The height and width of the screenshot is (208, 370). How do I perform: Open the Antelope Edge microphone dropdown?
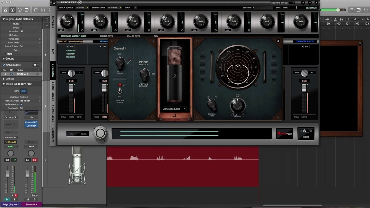pyautogui.click(x=174, y=109)
